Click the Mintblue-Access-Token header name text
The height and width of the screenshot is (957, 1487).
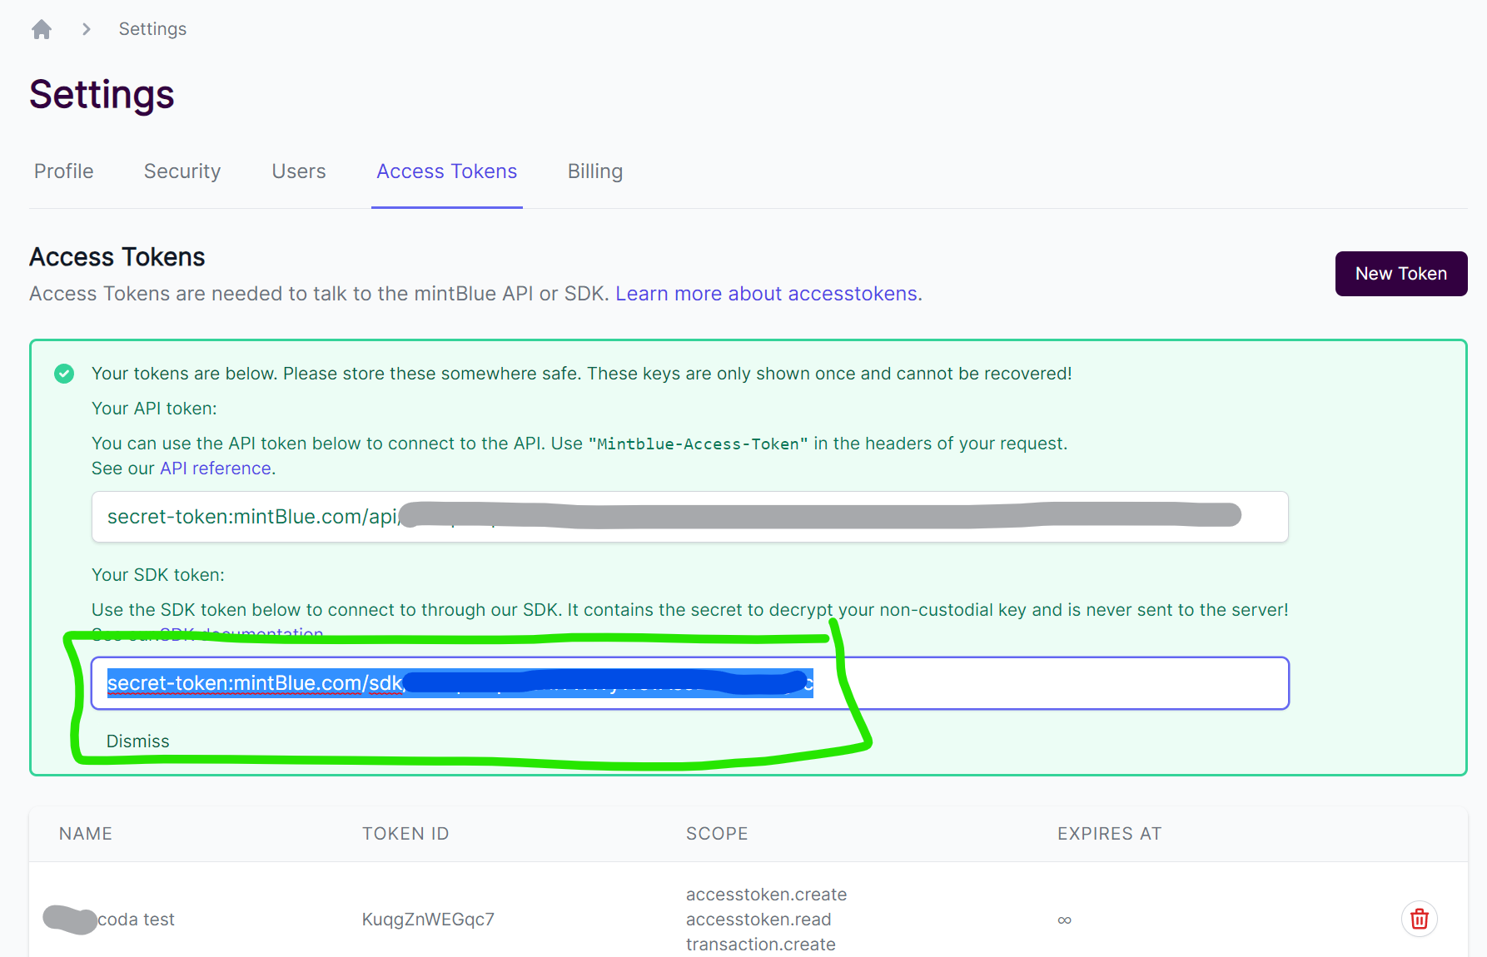[698, 444]
